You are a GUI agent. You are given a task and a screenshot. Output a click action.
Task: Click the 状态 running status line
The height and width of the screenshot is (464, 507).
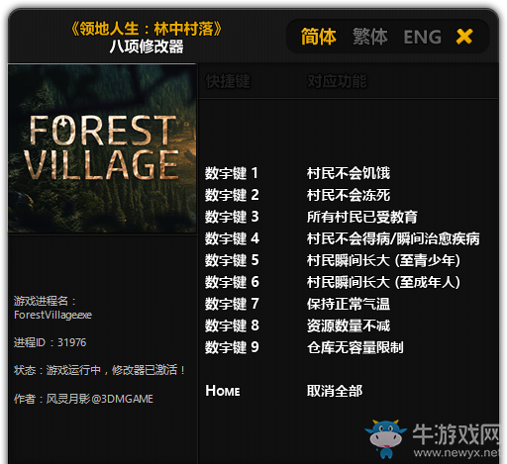99,370
